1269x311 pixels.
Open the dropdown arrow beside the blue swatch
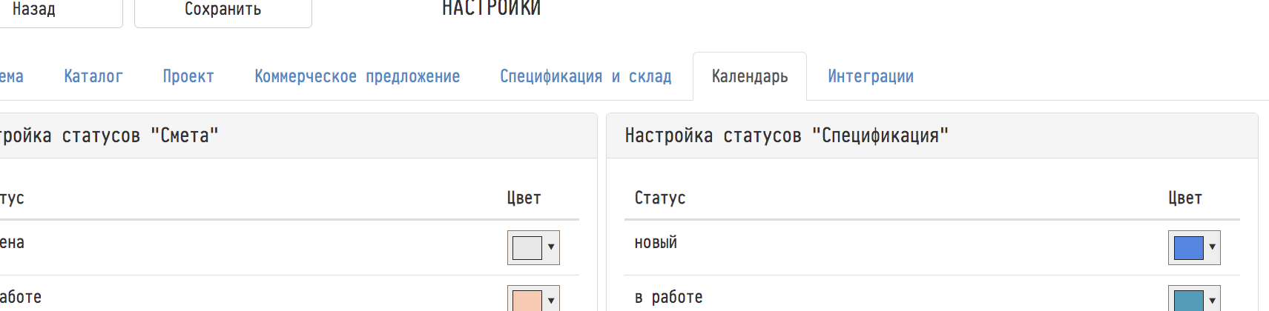(x=1212, y=247)
